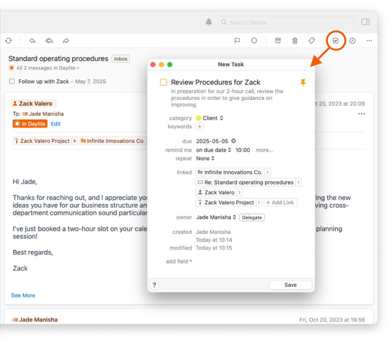Expand linked Zack Valero Project chevron in task
The height and width of the screenshot is (342, 392).
[259, 203]
